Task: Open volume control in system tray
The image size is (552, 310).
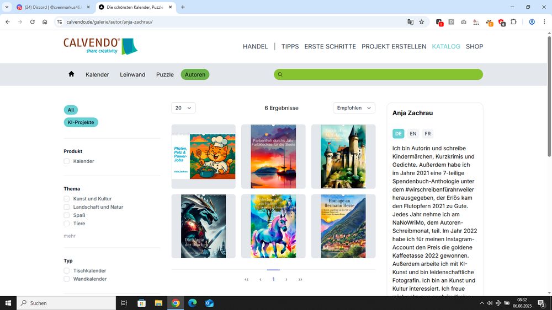Action: pos(490,303)
